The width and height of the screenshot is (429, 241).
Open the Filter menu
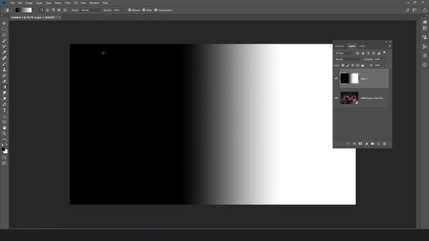click(68, 3)
